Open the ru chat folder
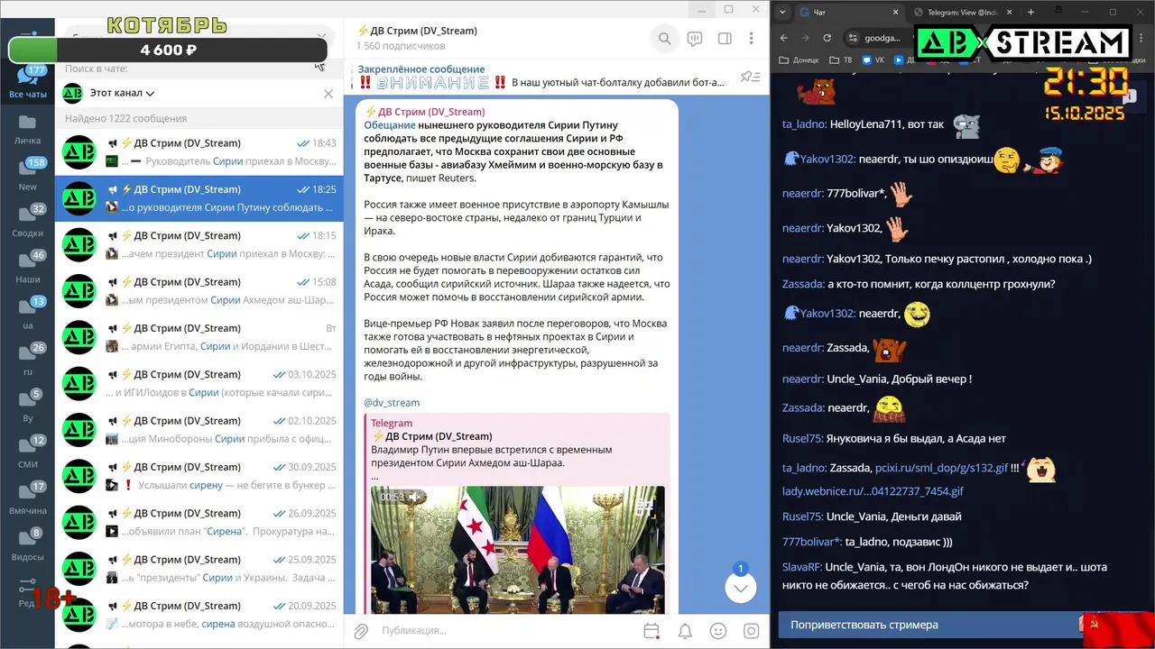Screen dimensions: 1155x649 [x=28, y=360]
